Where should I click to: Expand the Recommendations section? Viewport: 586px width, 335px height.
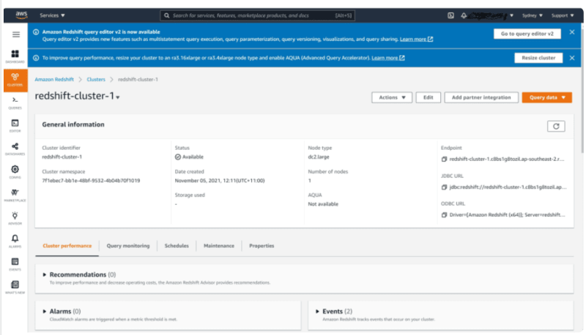pos(45,274)
